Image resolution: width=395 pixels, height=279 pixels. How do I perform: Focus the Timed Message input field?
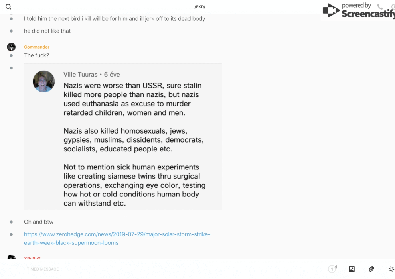coord(160,269)
